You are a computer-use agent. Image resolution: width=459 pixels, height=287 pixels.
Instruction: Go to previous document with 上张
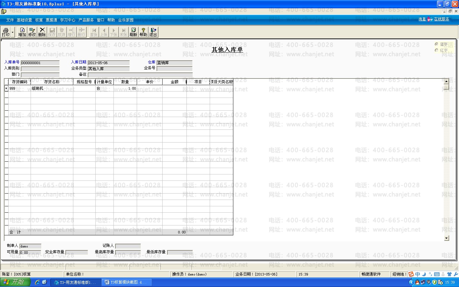click(x=104, y=32)
